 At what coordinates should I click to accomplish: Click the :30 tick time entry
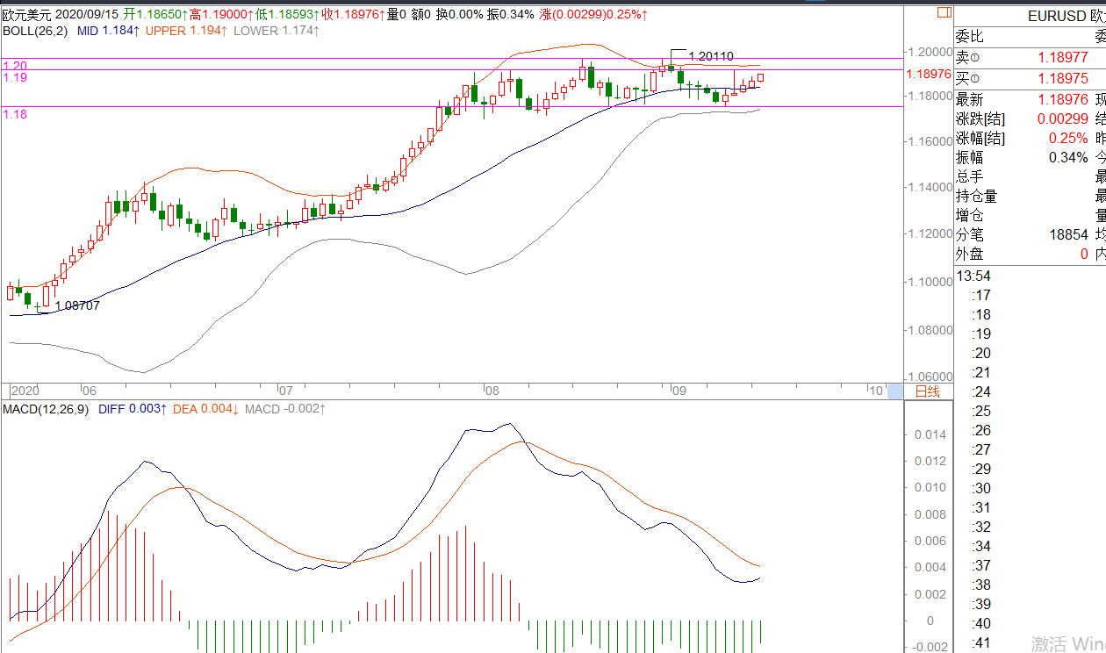coord(982,488)
